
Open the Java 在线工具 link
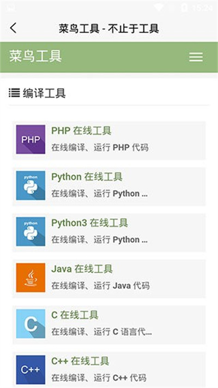pos(82,268)
